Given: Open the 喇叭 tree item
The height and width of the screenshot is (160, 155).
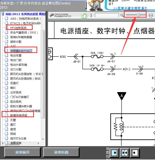Looking at the screenshot, I should click(x=13, y=88).
